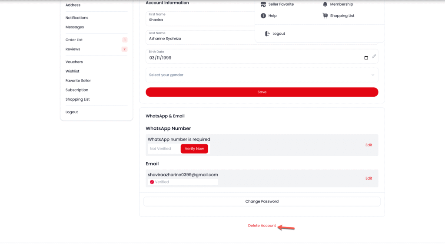Open Reviews from the sidebar menu
The height and width of the screenshot is (246, 445).
click(x=73, y=49)
